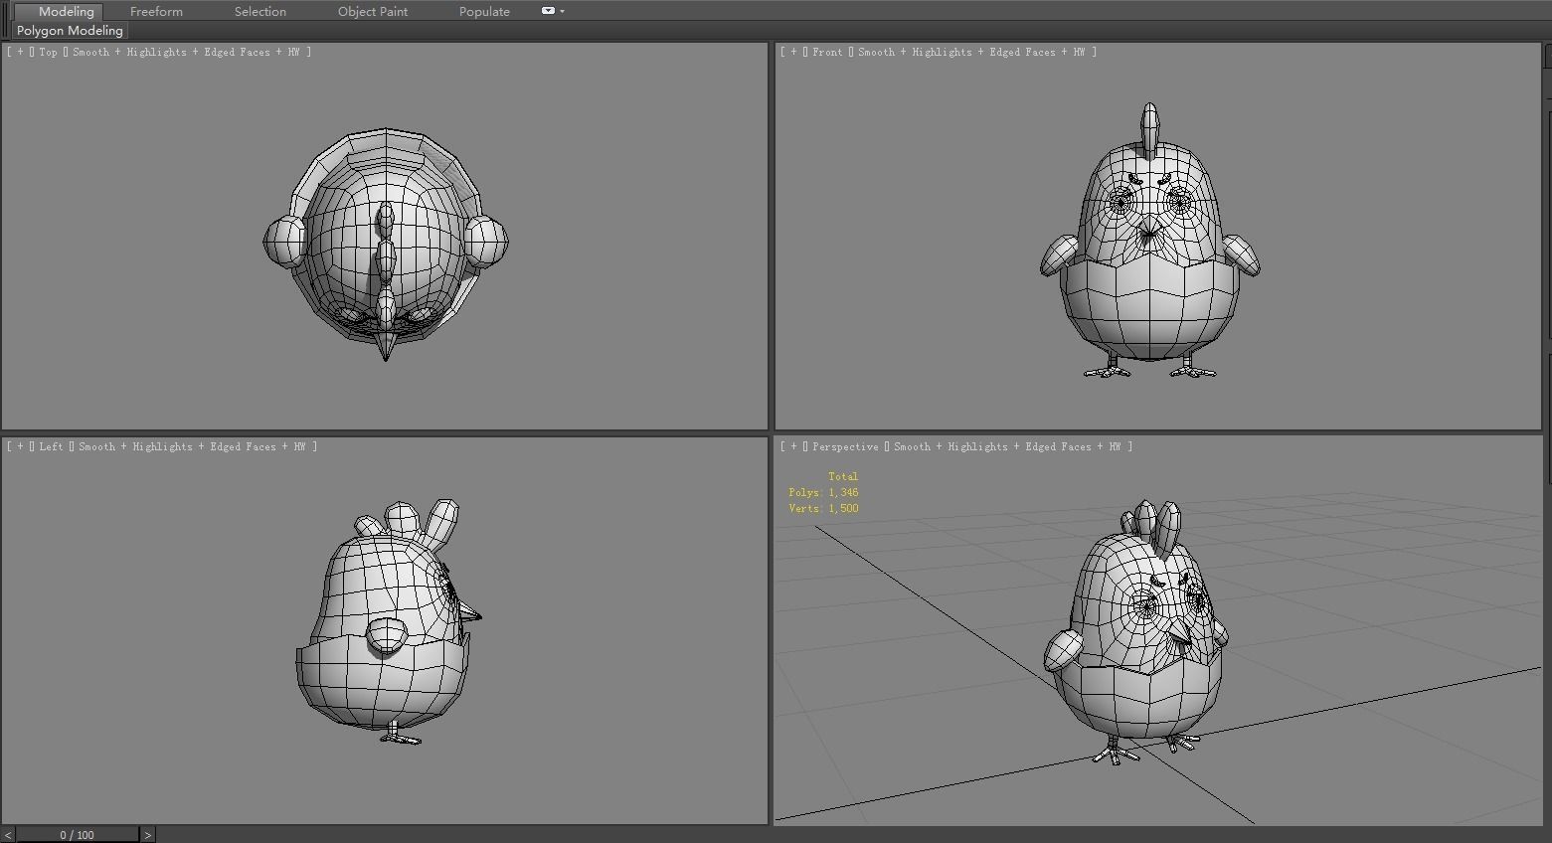
Task: Open the Top viewport [+] general menu
Action: [x=21, y=52]
